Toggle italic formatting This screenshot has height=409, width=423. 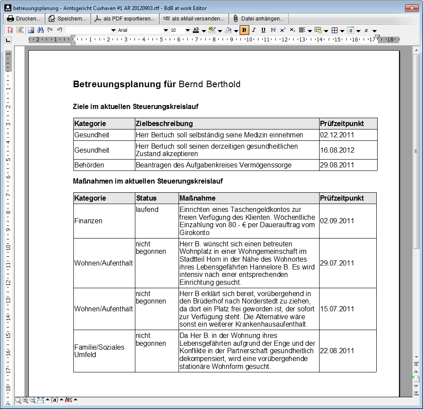click(254, 30)
